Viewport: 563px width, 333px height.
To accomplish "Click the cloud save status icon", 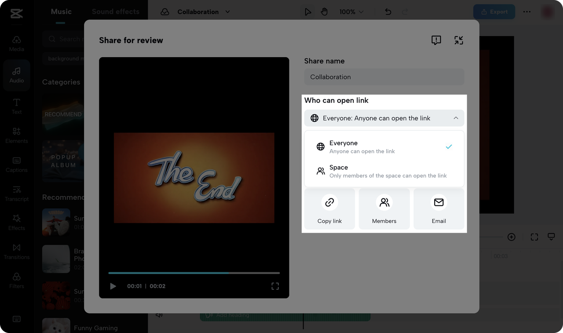I will [x=165, y=12].
